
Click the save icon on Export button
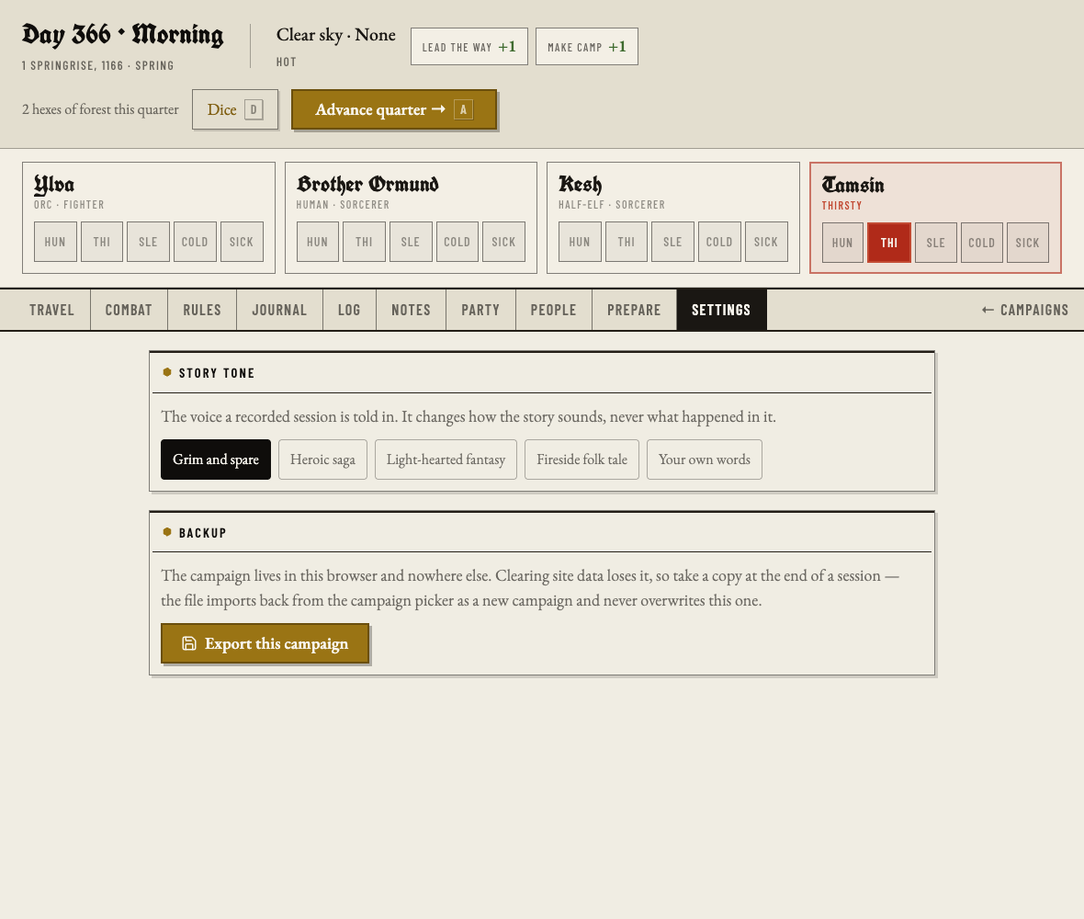pos(188,644)
